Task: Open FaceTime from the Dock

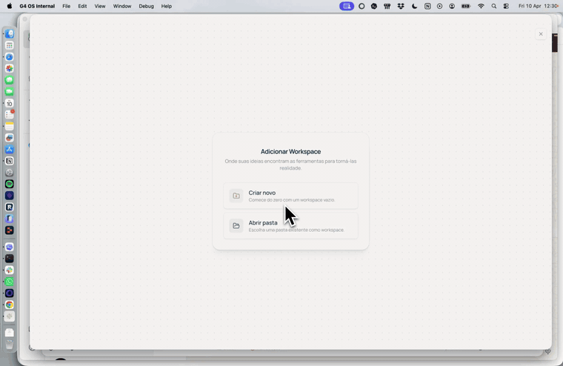Action: click(x=10, y=92)
